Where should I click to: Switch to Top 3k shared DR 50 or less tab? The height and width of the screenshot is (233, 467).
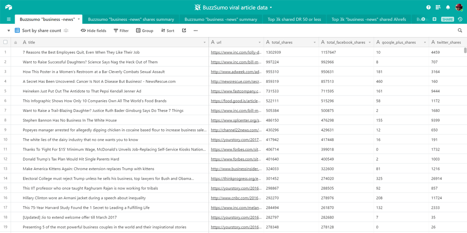294,19
